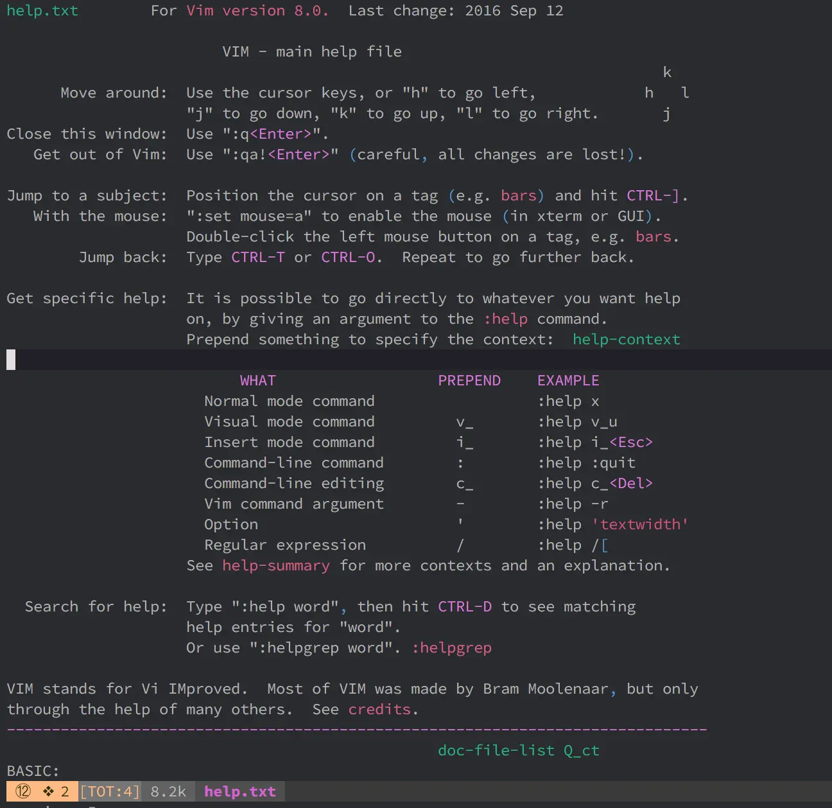
Task: Click the "Search for help:" label
Action: (x=96, y=607)
